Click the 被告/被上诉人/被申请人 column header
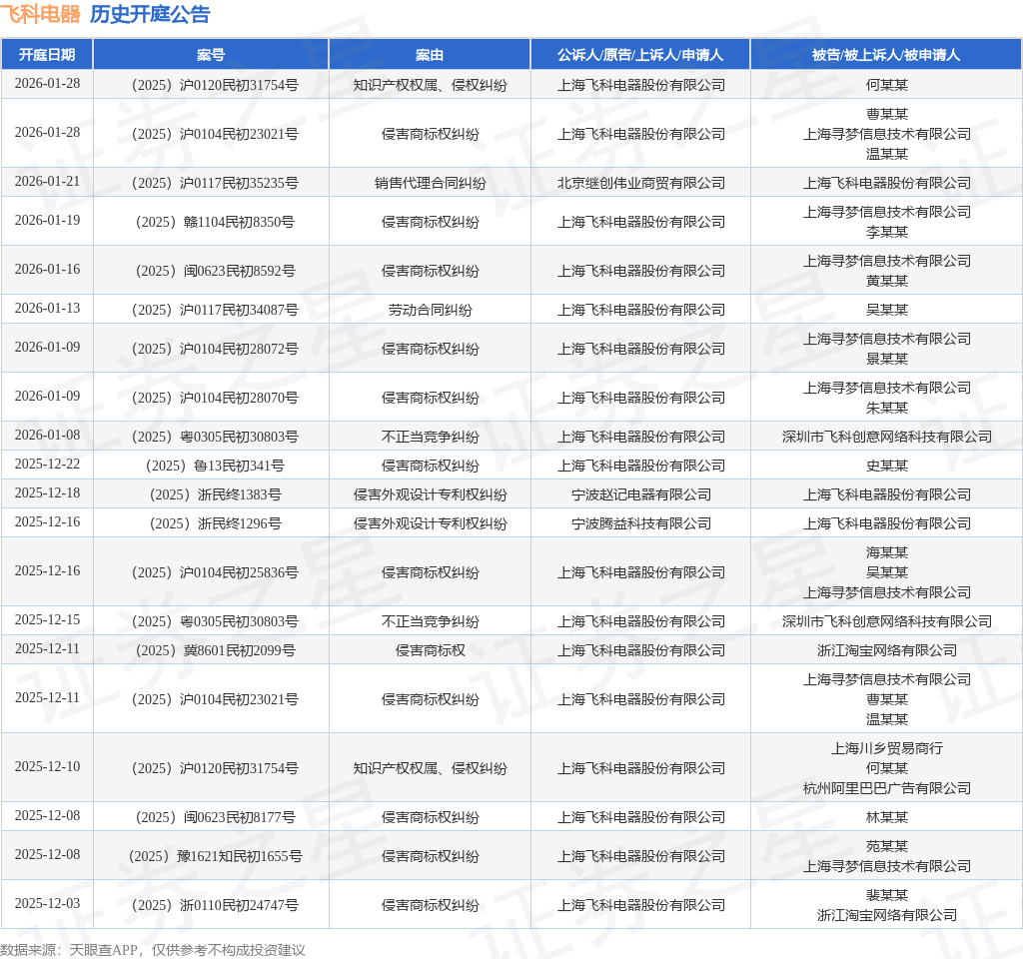The image size is (1023, 959). [886, 55]
